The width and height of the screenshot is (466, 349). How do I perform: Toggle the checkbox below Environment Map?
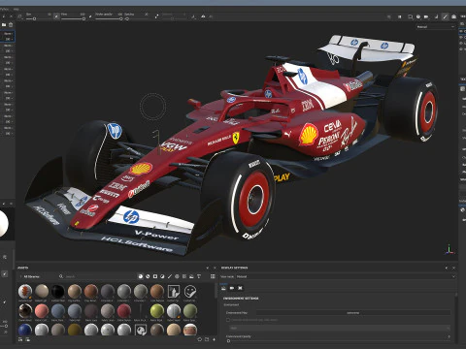[228, 320]
